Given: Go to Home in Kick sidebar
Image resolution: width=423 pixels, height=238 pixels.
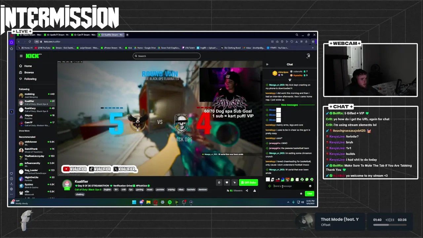Looking at the screenshot, I should point(26,66).
